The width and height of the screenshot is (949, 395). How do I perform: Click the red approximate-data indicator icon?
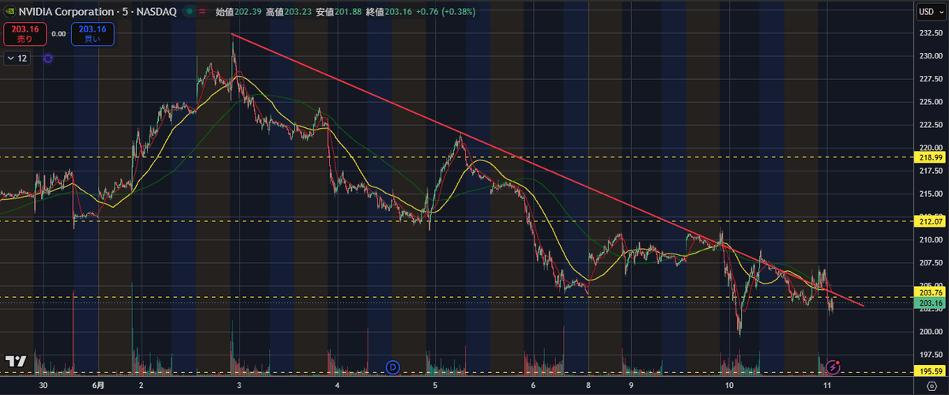(x=203, y=12)
